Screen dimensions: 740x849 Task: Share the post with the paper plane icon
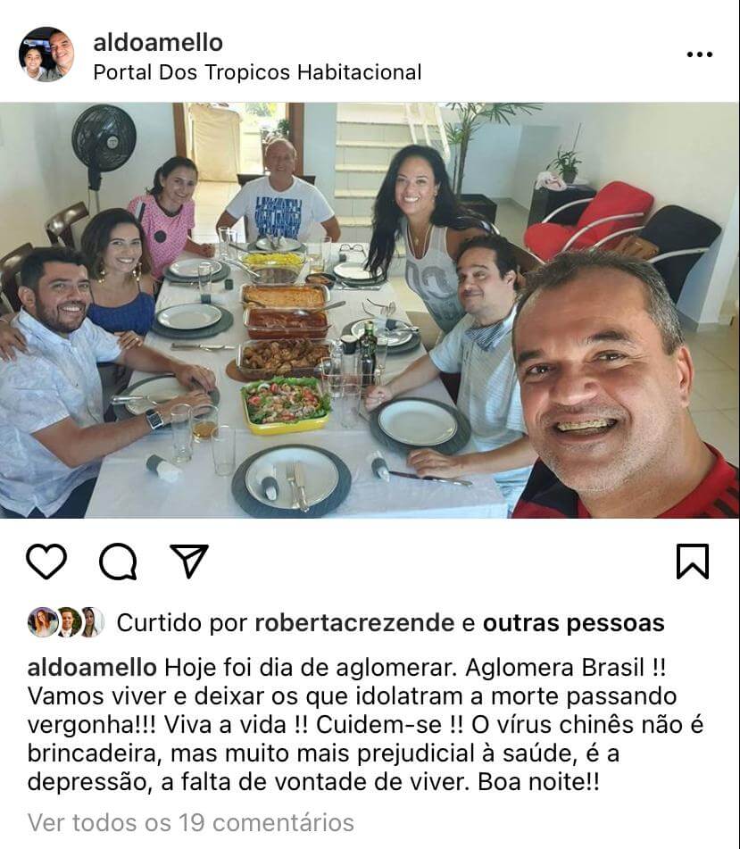tap(189, 561)
